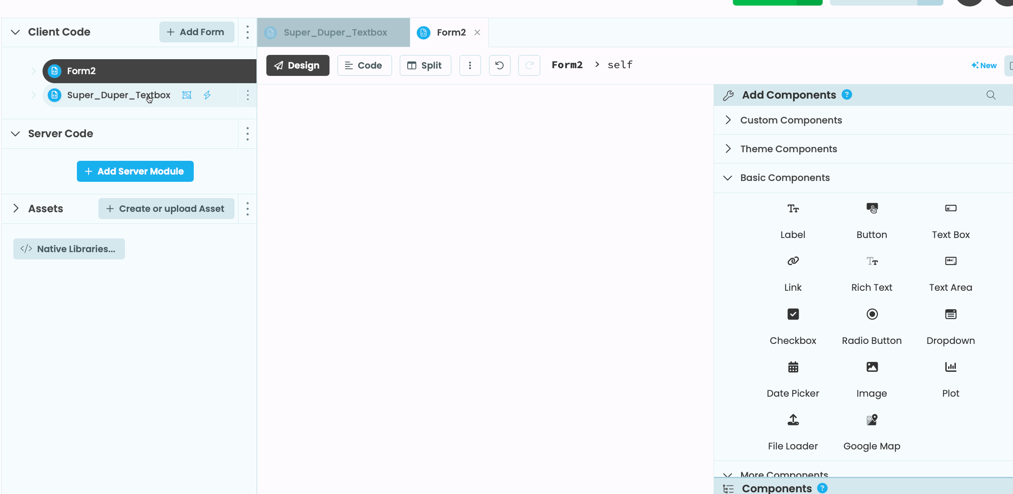Select the Checkbox component
The image size is (1013, 494).
click(x=793, y=327)
